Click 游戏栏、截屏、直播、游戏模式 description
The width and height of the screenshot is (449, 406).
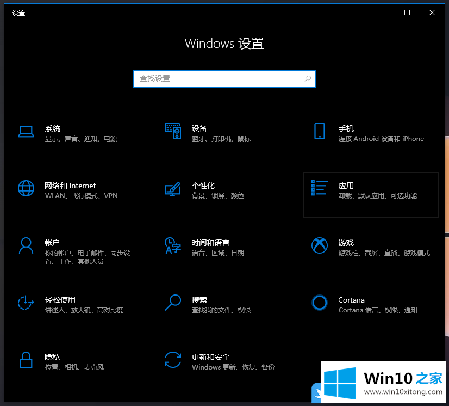(x=384, y=253)
